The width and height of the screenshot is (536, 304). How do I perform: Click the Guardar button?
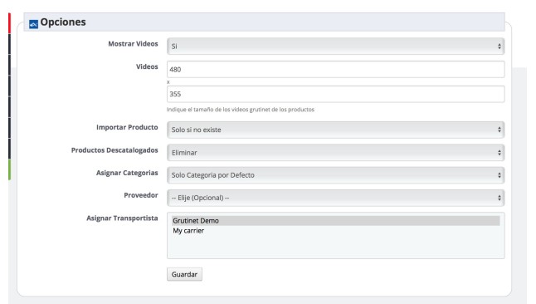(184, 274)
